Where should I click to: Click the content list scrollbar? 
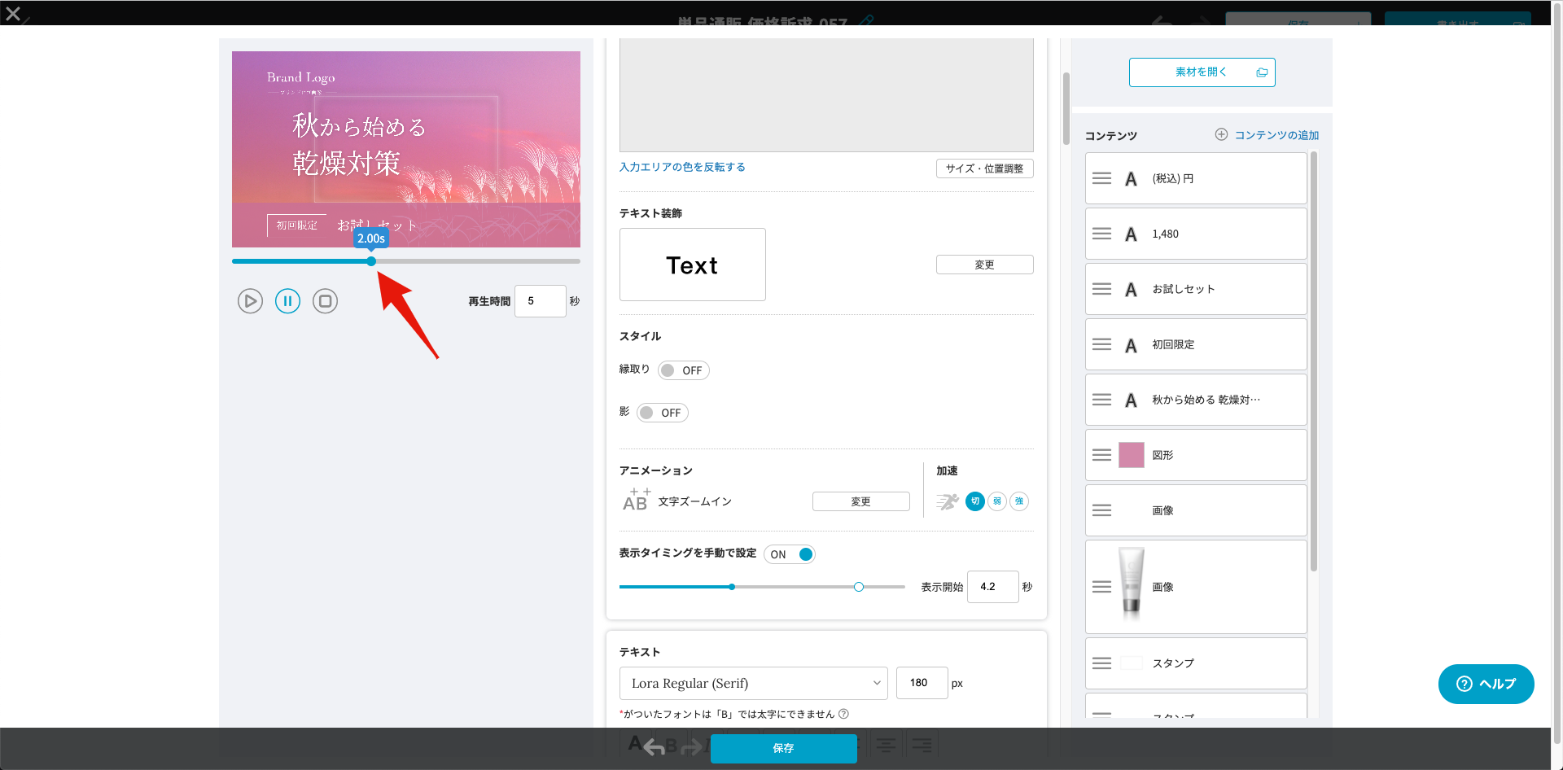click(1314, 362)
